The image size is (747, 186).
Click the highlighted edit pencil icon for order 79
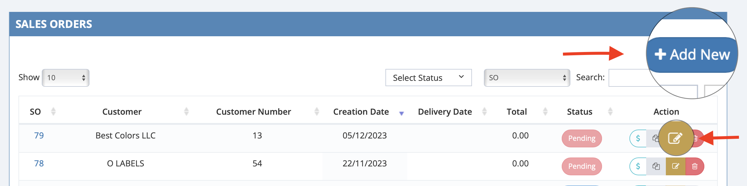[x=676, y=137]
